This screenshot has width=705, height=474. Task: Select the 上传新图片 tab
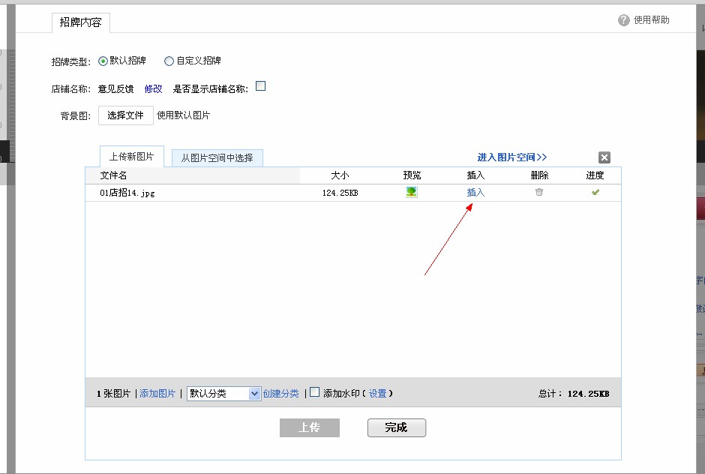pyautogui.click(x=132, y=156)
